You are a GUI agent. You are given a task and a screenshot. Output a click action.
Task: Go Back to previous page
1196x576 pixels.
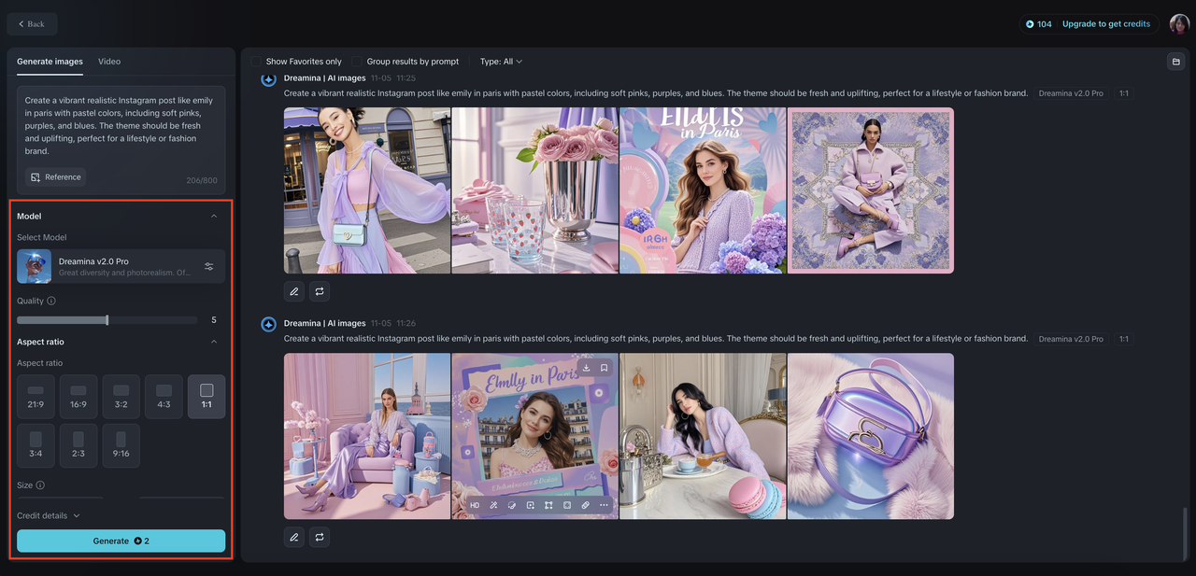click(x=32, y=24)
